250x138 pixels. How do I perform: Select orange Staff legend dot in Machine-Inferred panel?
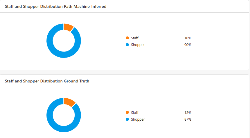(x=127, y=38)
